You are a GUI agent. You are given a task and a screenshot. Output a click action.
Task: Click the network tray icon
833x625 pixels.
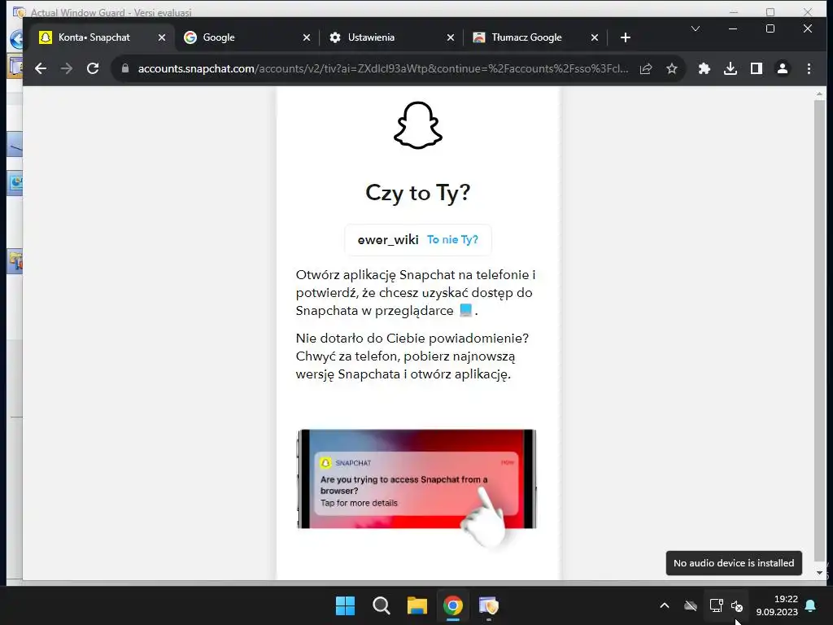[x=716, y=605]
